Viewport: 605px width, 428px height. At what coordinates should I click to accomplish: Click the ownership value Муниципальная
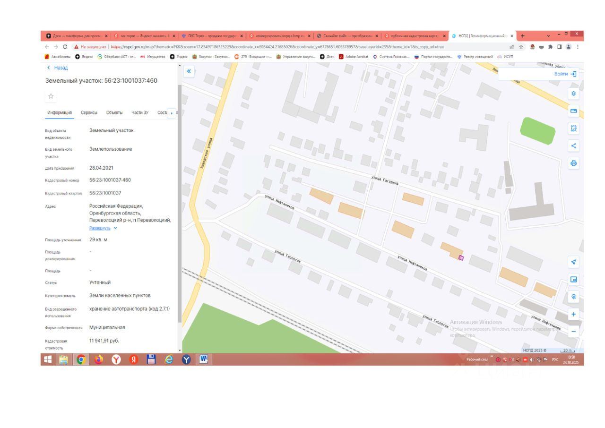tap(107, 327)
